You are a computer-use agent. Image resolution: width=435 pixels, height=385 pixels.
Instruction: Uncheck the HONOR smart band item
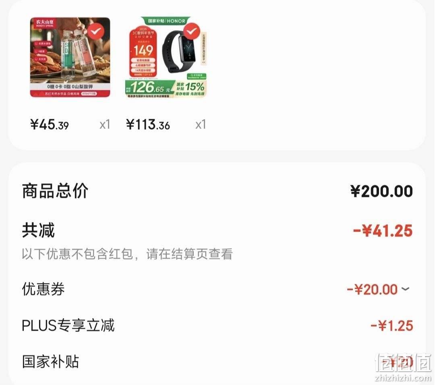coord(192,31)
